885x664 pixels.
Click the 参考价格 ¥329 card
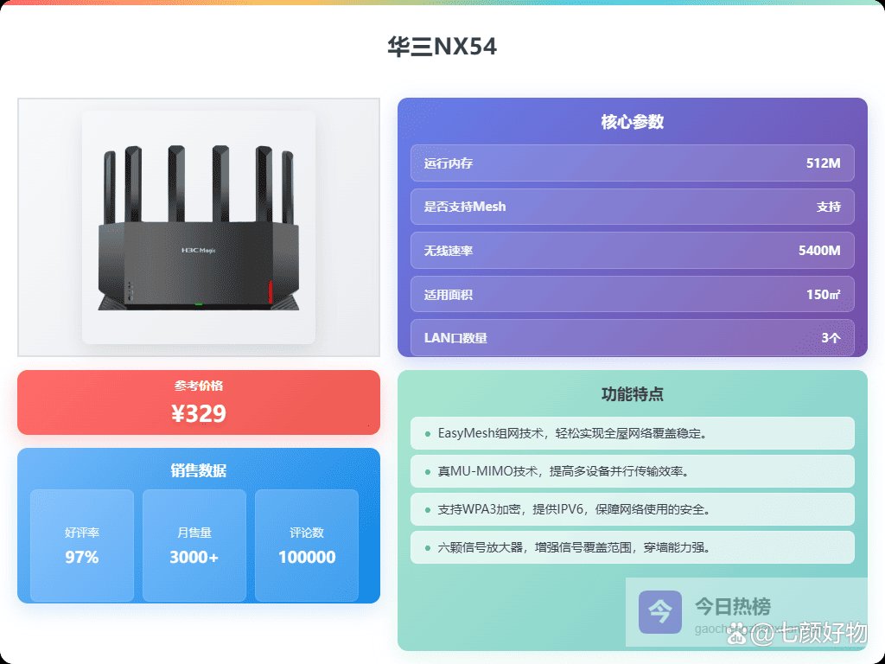pos(199,402)
